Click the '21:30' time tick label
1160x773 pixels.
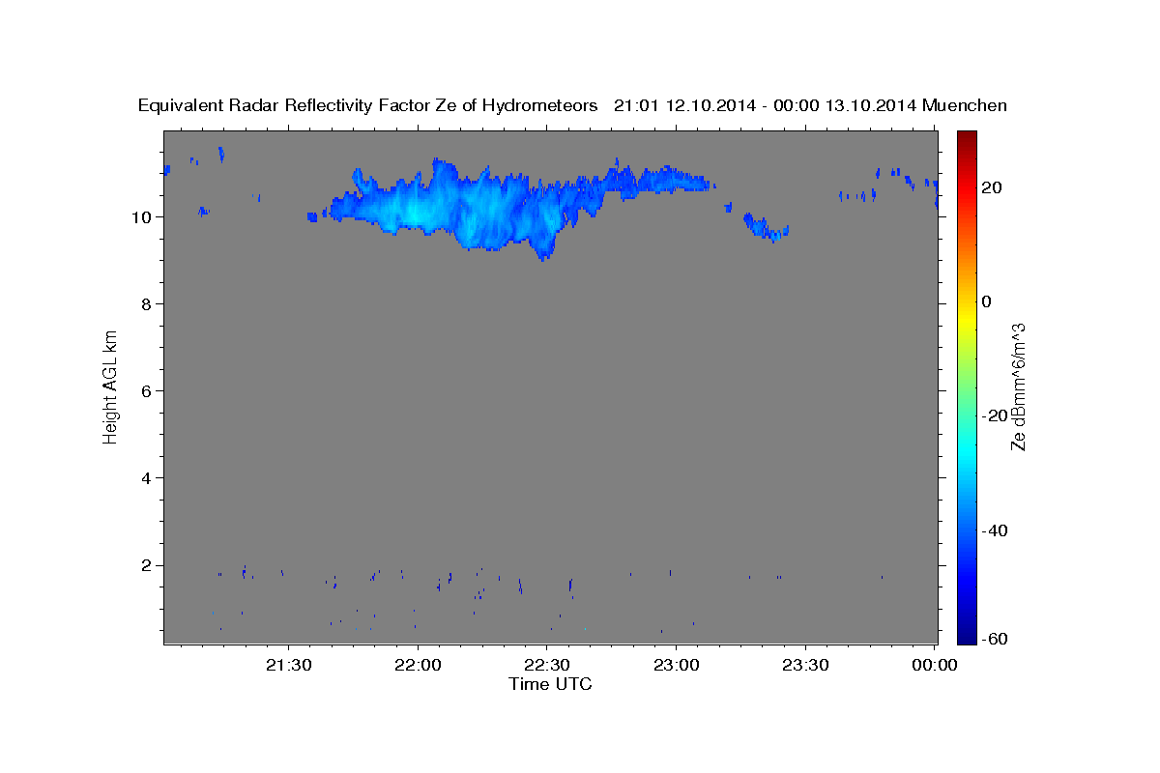click(288, 666)
